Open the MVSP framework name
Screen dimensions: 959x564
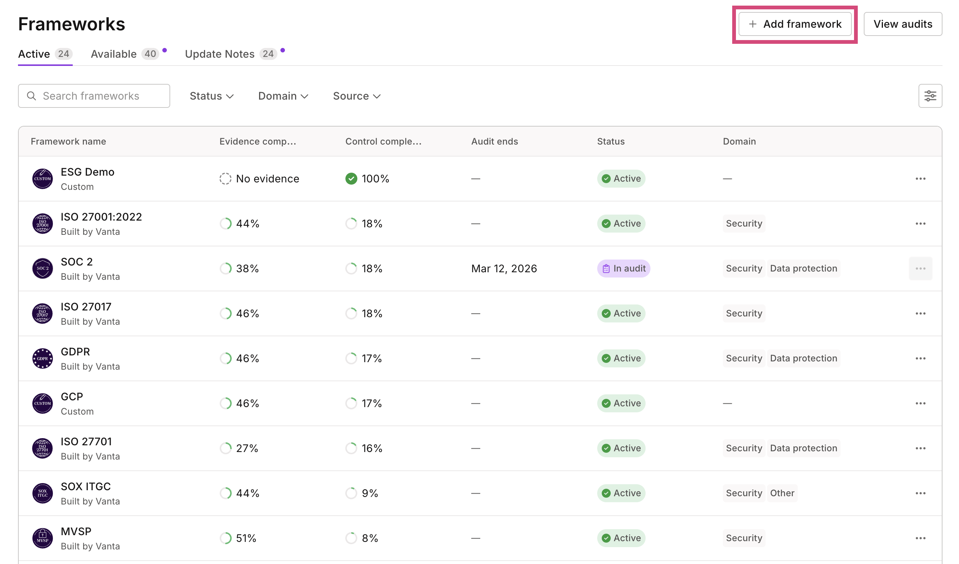click(x=76, y=531)
